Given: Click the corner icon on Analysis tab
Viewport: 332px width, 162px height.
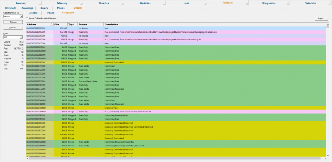Looking at the screenshot, I should tap(247, 3).
